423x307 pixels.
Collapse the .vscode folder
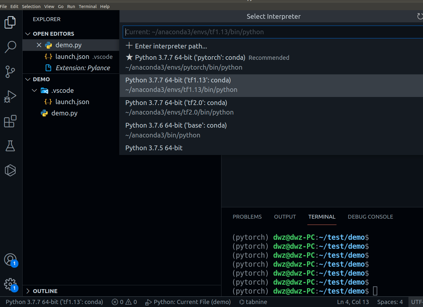click(34, 90)
